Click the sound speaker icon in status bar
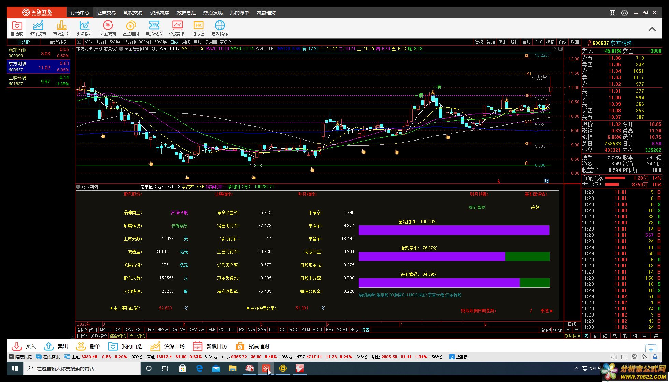Screen dimensions: 669x382 614,357
